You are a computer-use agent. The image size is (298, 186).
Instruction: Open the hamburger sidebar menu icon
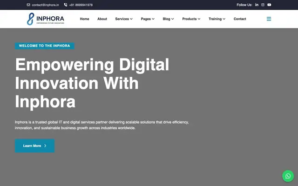[269, 19]
